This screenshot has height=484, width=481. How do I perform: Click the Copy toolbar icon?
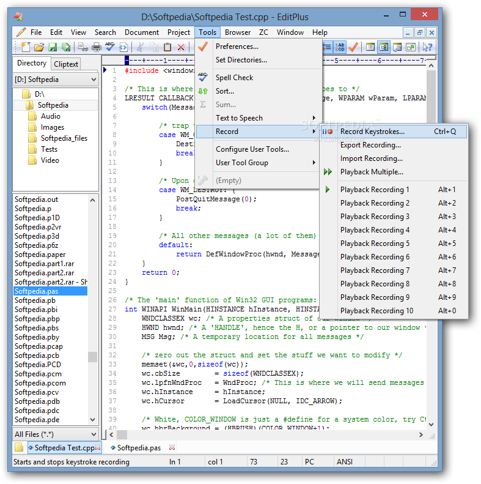pyautogui.click(x=154, y=47)
